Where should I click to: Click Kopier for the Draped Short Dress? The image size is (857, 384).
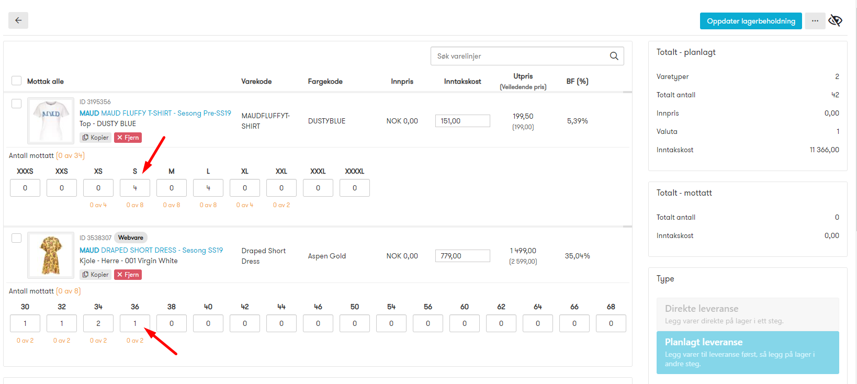click(95, 275)
